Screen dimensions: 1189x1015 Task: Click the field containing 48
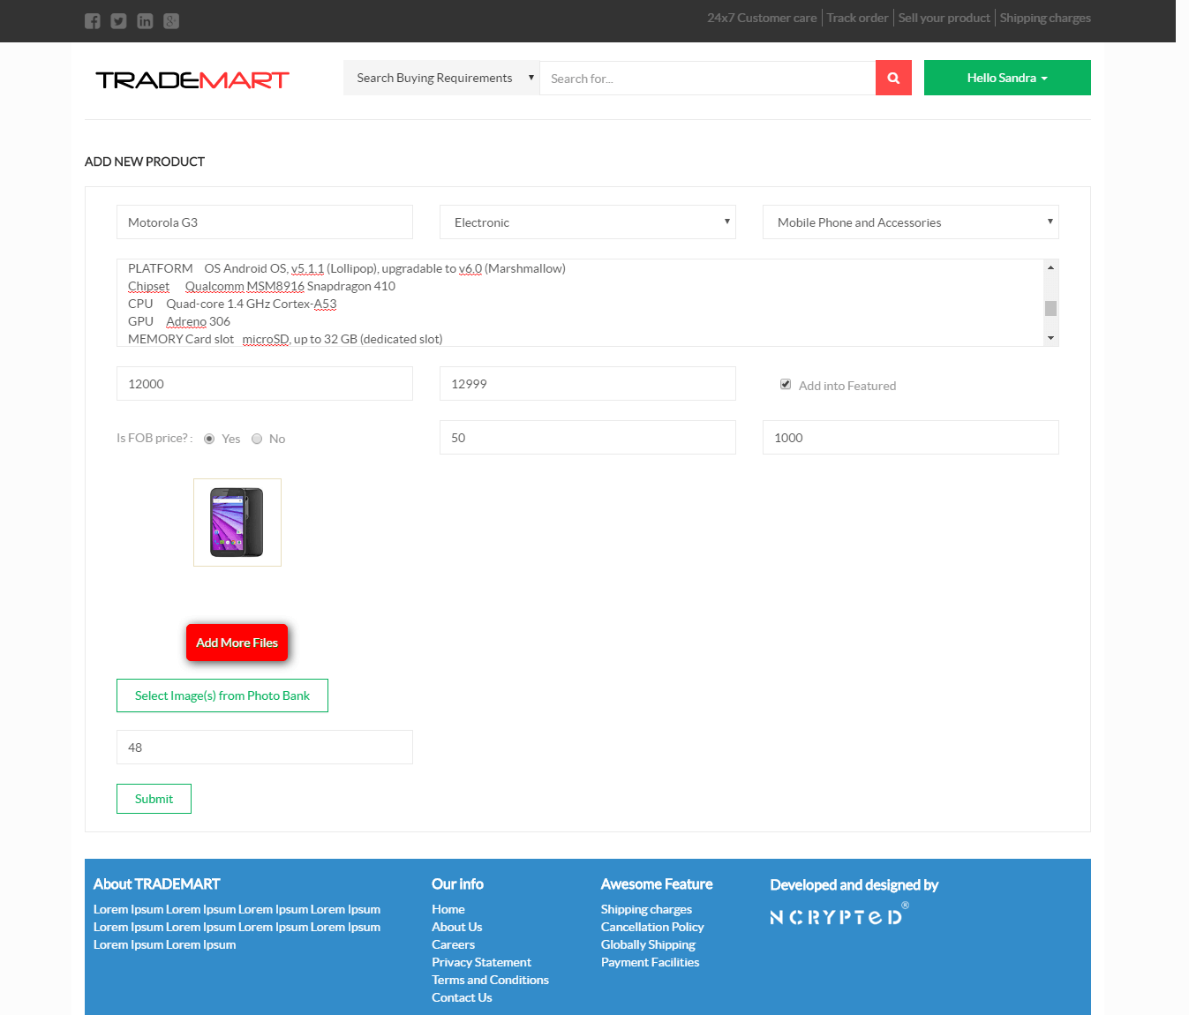[x=265, y=748]
